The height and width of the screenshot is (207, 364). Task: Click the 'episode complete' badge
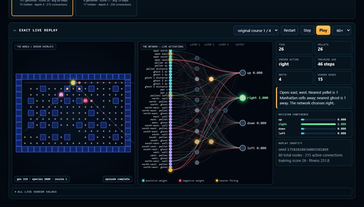tap(117, 179)
